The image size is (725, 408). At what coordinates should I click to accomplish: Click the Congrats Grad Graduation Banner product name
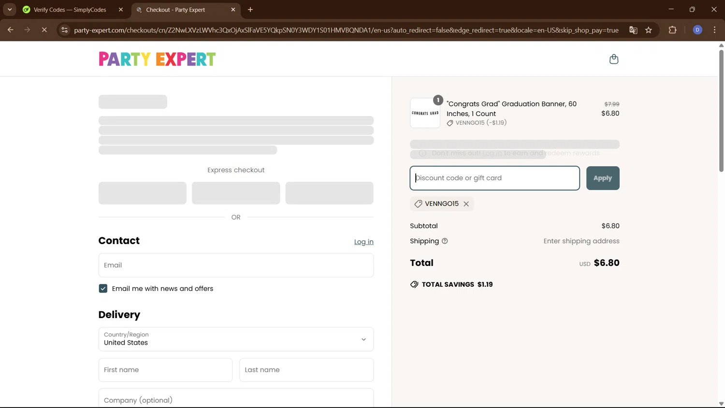click(x=511, y=109)
